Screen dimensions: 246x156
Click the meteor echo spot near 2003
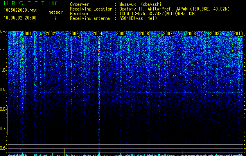click(65, 118)
